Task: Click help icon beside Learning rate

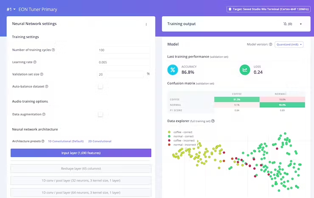Action: 36,62
